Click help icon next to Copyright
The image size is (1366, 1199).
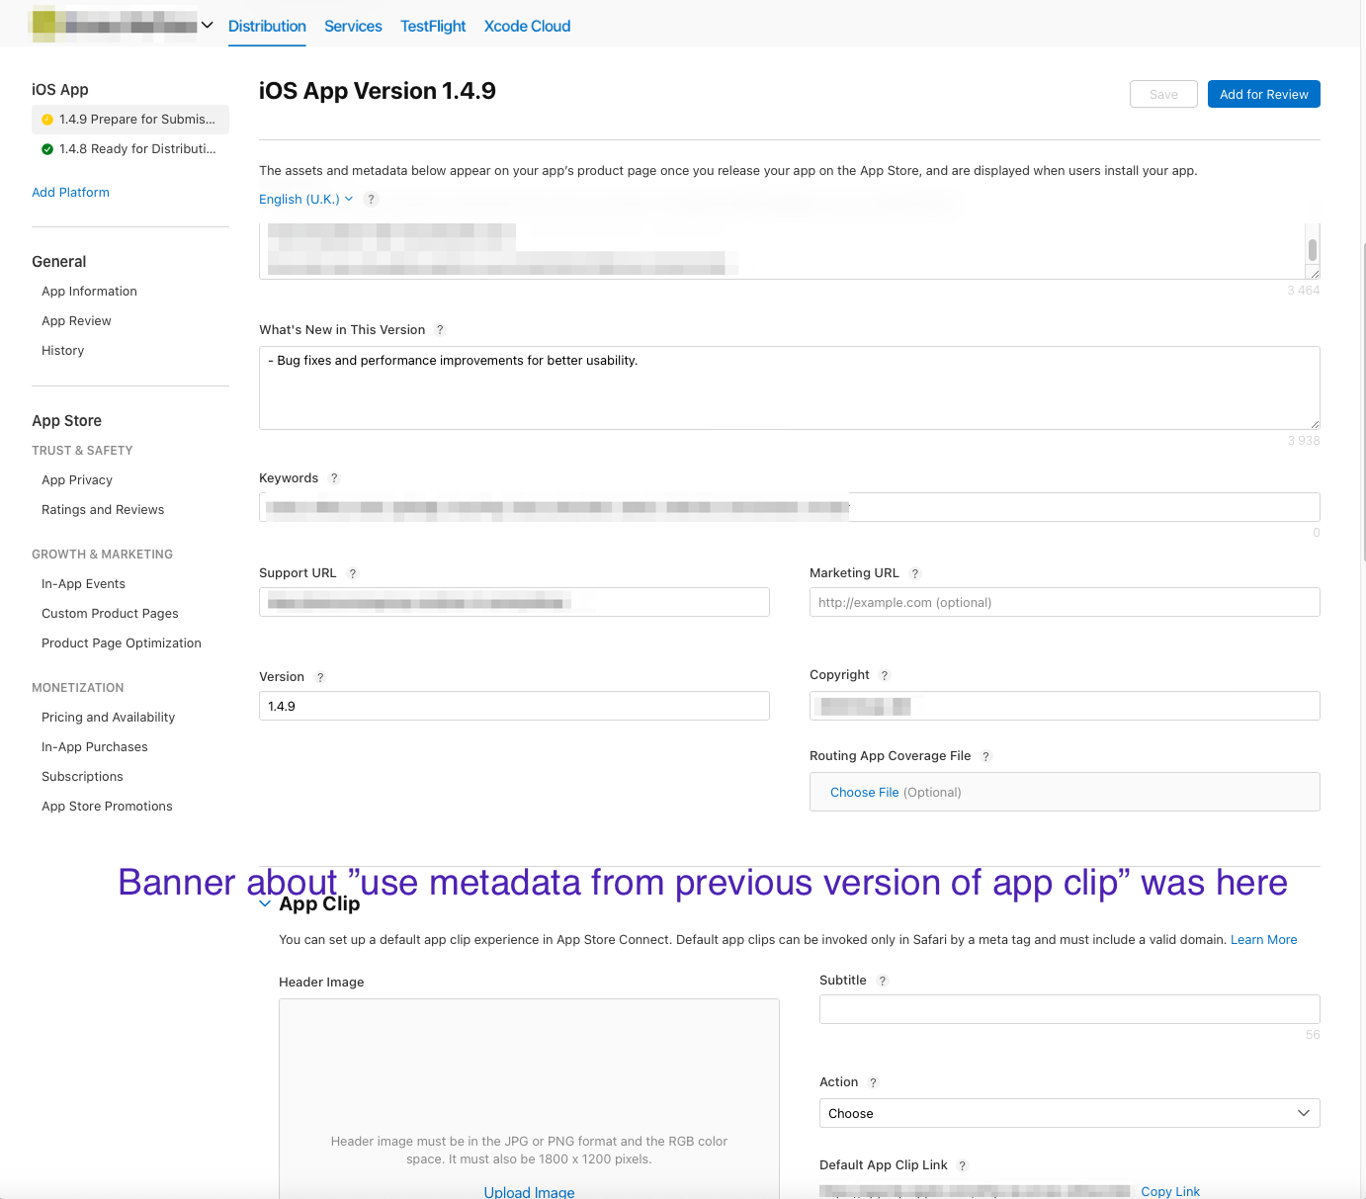click(885, 675)
